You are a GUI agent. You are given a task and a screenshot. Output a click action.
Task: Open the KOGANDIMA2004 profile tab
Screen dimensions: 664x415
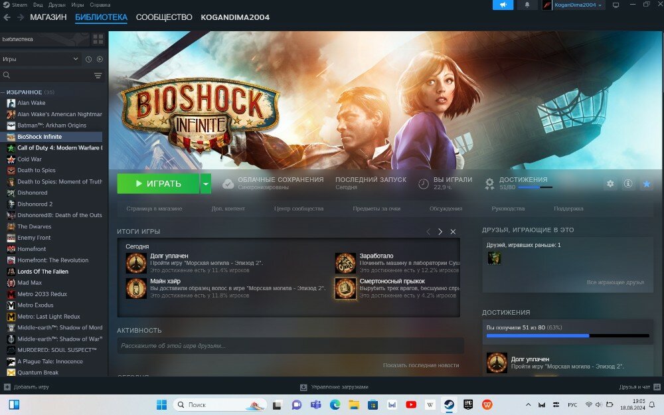coord(235,17)
